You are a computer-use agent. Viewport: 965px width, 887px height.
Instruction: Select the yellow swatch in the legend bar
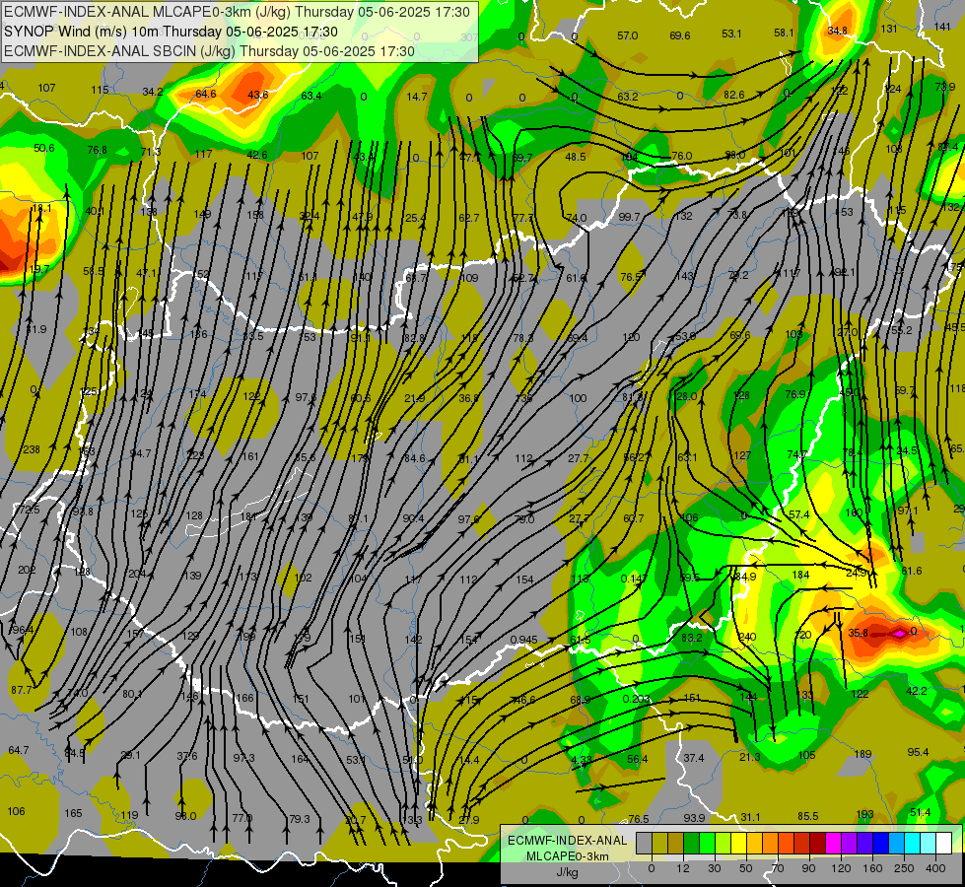pyautogui.click(x=738, y=843)
